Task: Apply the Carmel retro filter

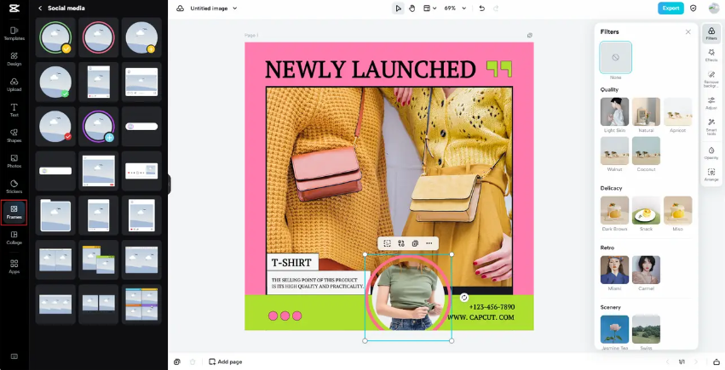Action: click(646, 270)
